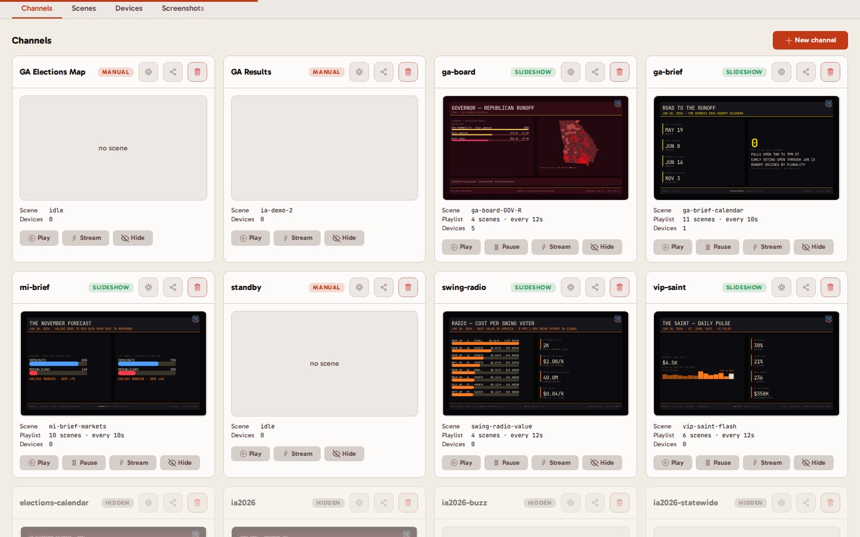Pause the mi-brief slideshow
The width and height of the screenshot is (860, 537).
[x=84, y=463]
